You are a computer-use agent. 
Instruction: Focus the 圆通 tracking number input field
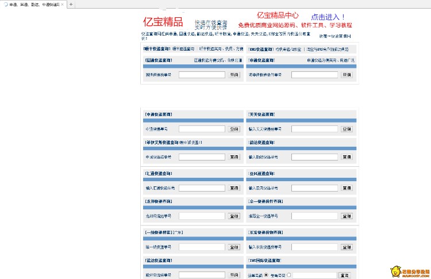(x=202, y=75)
